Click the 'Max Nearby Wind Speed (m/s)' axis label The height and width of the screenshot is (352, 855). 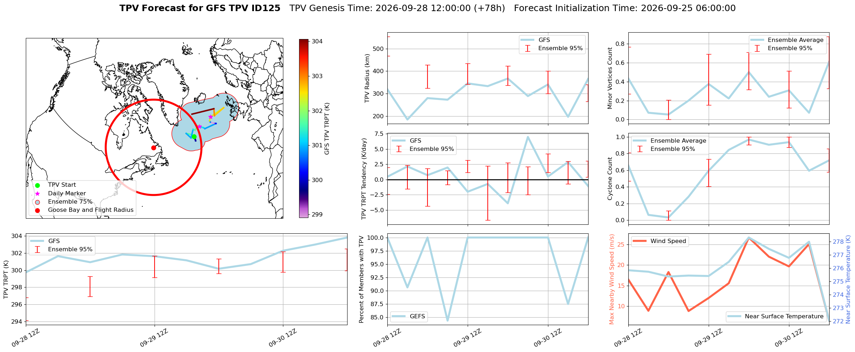(x=611, y=279)
